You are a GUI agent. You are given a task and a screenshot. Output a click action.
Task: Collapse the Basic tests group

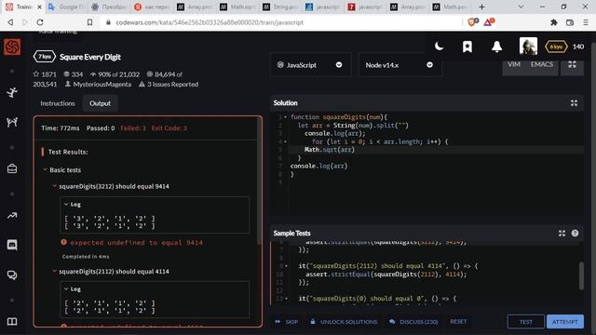45,169
